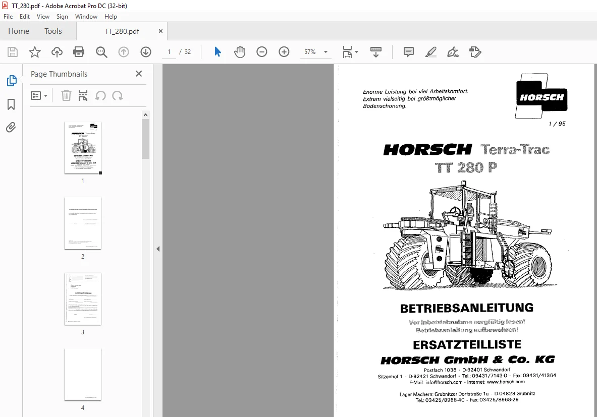Close the Page Thumbnails panel
This screenshot has height=417, width=597.
click(139, 74)
